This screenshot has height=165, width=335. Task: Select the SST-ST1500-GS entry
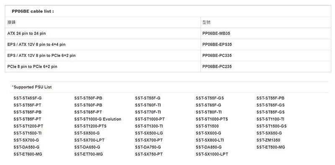[x=271, y=126]
